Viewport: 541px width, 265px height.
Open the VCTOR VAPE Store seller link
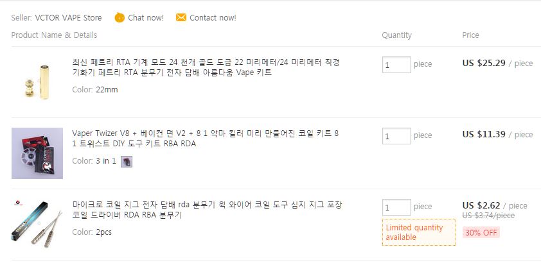(68, 17)
